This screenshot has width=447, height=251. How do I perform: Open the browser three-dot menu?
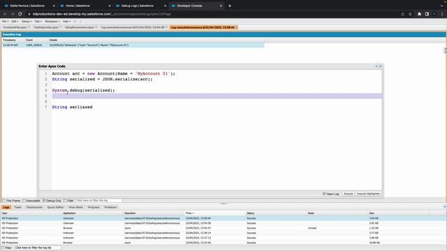442,14
